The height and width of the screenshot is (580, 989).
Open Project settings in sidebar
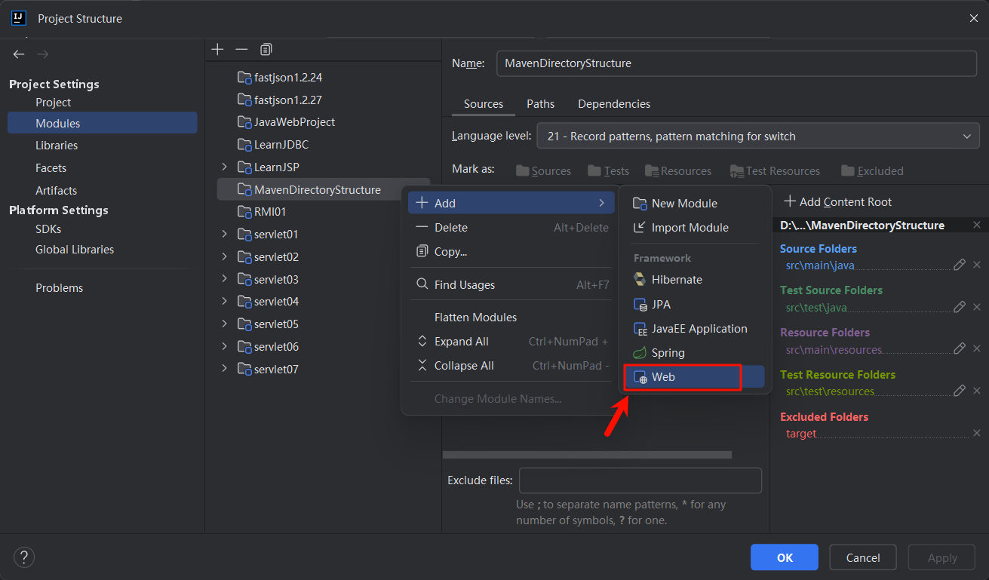53,102
